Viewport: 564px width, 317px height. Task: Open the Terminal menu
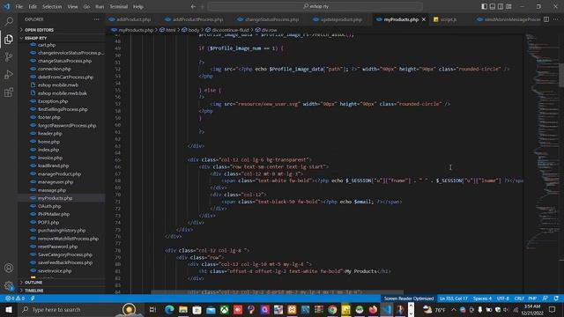click(118, 6)
